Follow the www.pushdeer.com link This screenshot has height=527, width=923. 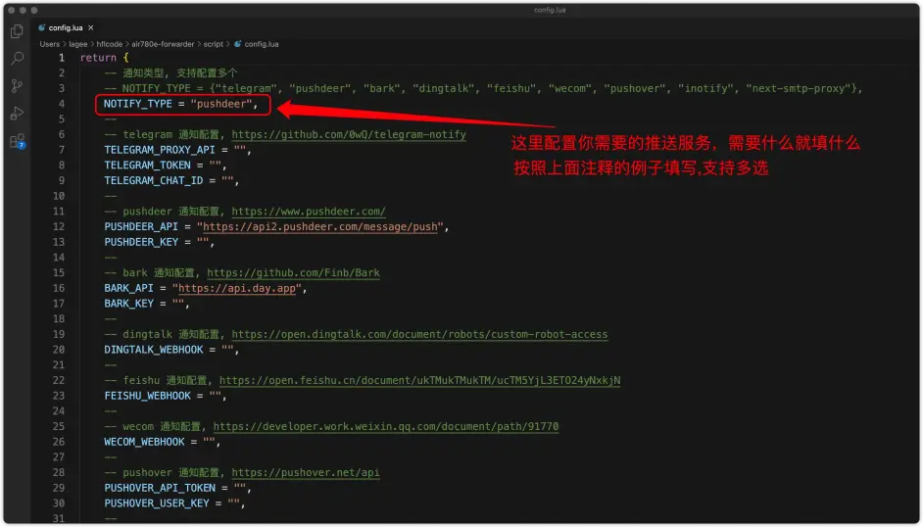(x=309, y=212)
